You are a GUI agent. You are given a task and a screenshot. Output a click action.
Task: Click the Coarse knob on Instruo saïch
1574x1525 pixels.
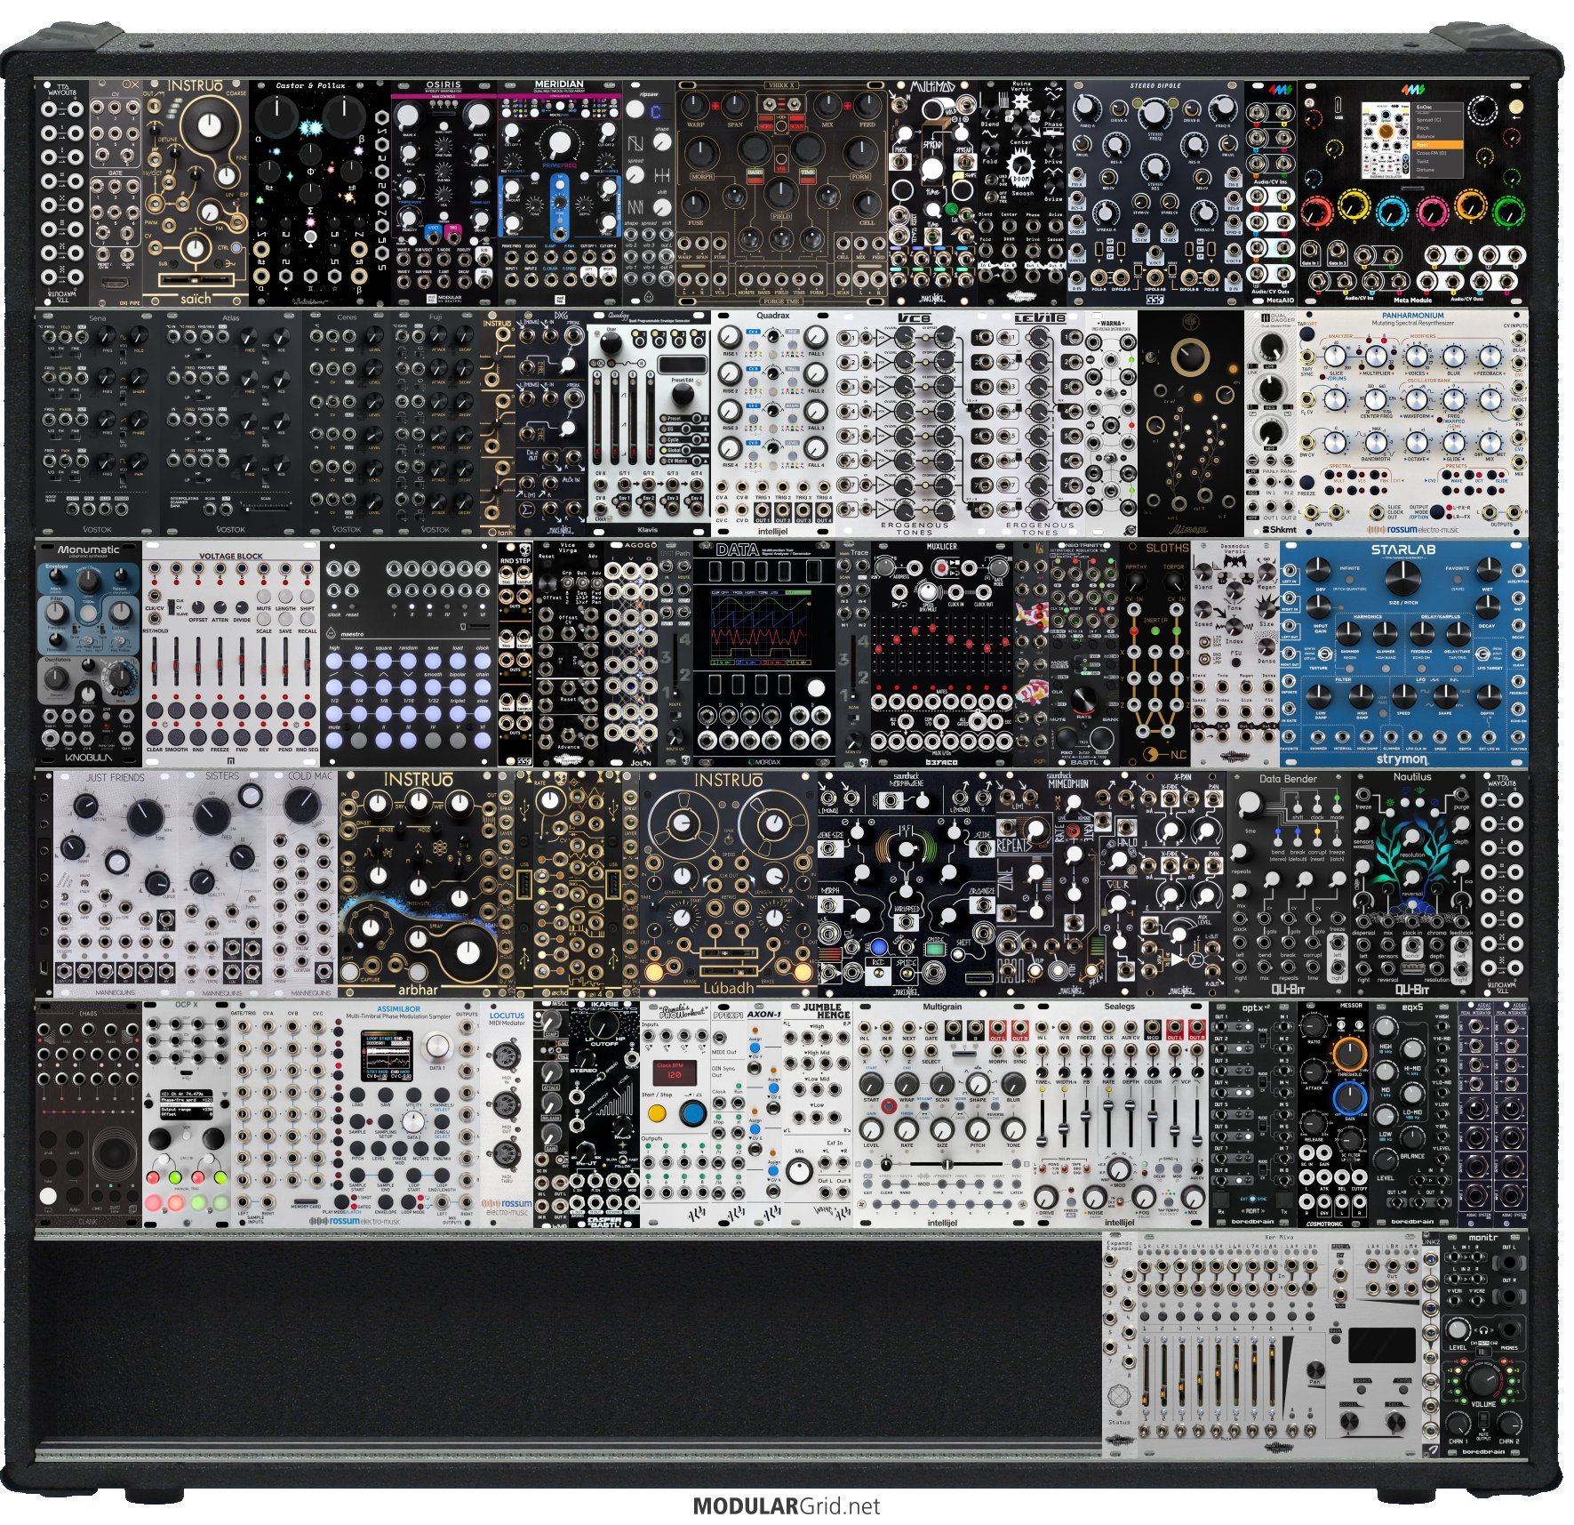[211, 125]
